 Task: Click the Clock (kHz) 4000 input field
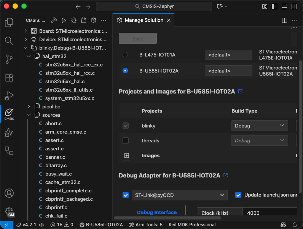pos(270,211)
